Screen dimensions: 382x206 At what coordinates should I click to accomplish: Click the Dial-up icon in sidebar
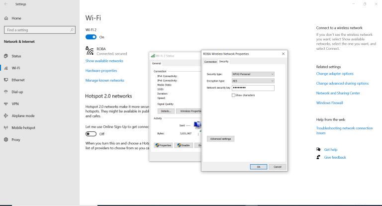click(x=6, y=92)
